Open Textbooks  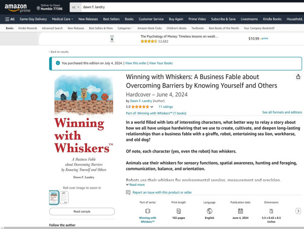tap(198, 28)
